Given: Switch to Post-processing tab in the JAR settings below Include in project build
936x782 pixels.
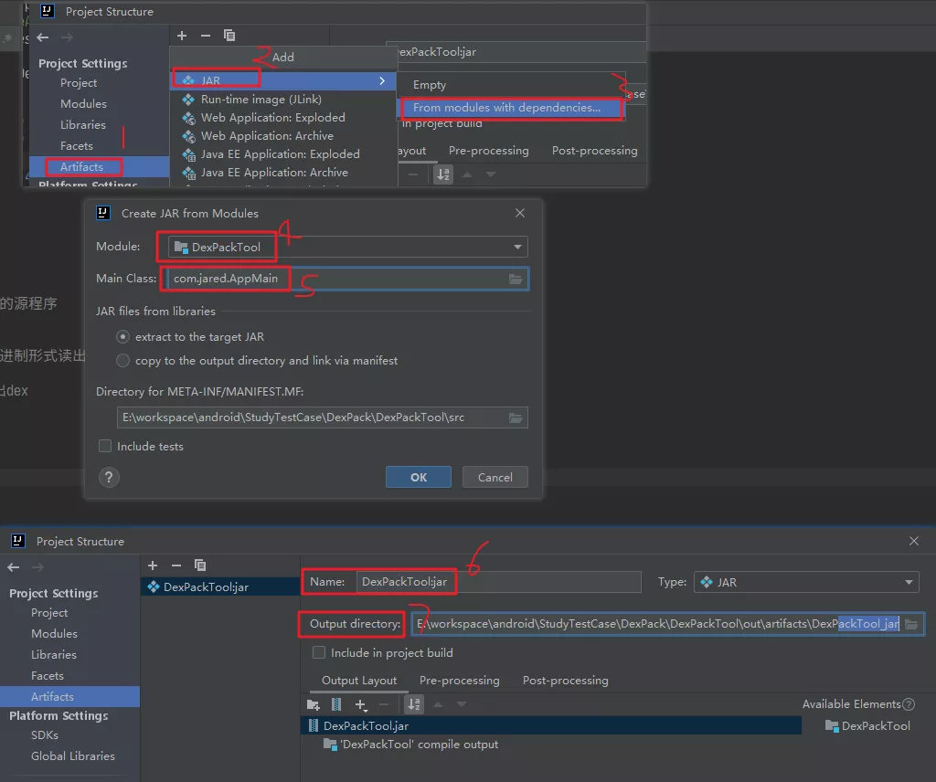Looking at the screenshot, I should [x=565, y=681].
